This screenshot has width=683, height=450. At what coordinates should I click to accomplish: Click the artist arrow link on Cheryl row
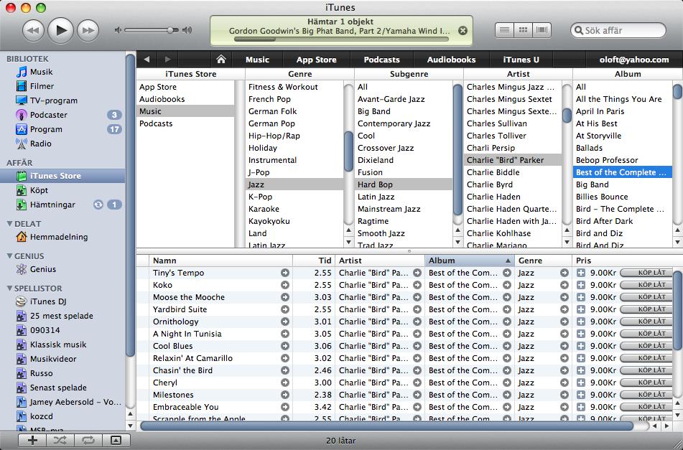[417, 383]
